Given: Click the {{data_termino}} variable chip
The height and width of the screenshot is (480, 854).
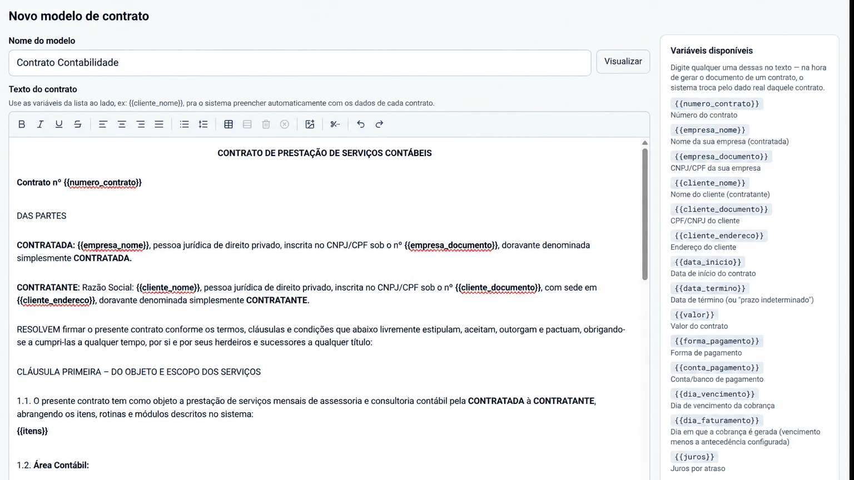Looking at the screenshot, I should (x=710, y=288).
